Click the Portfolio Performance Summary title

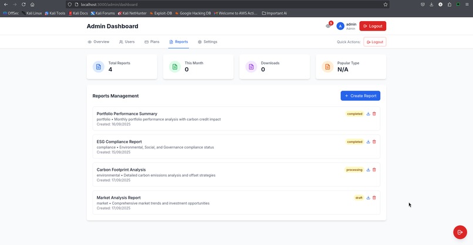tap(127, 113)
